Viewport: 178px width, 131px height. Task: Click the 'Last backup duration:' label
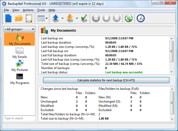pyautogui.click(x=56, y=43)
